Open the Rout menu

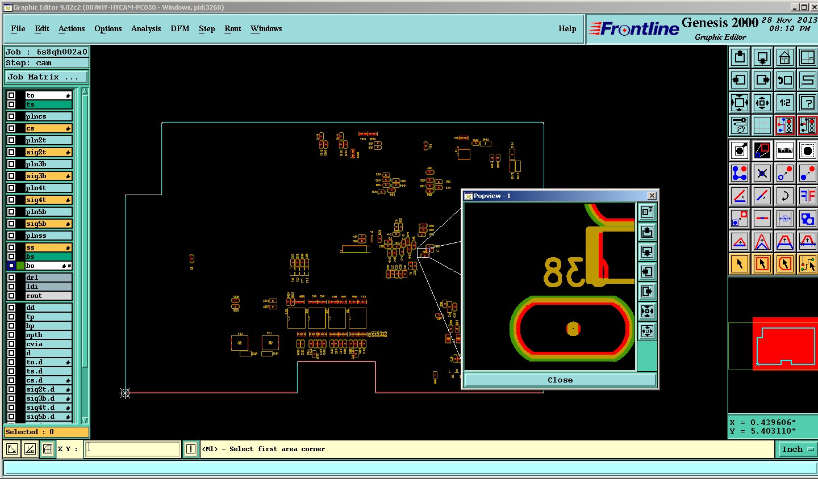click(x=233, y=28)
